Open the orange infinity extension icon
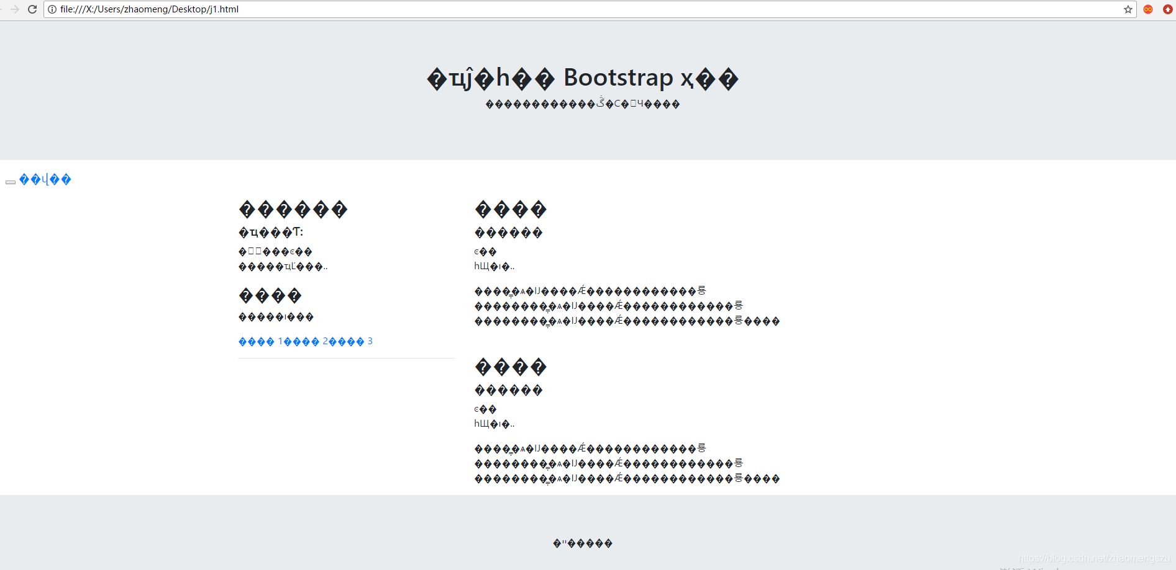Viewport: 1176px width, 570px height. [1148, 9]
